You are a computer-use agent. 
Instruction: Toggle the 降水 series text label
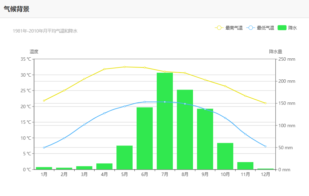[x=292, y=28]
